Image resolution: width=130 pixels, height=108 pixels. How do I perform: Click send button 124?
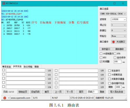tap(49, 87)
